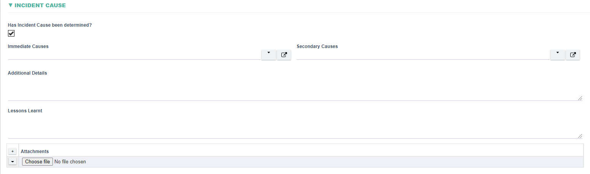Grab the Lessons Learnt resize handle
The height and width of the screenshot is (174, 590).
point(580,136)
